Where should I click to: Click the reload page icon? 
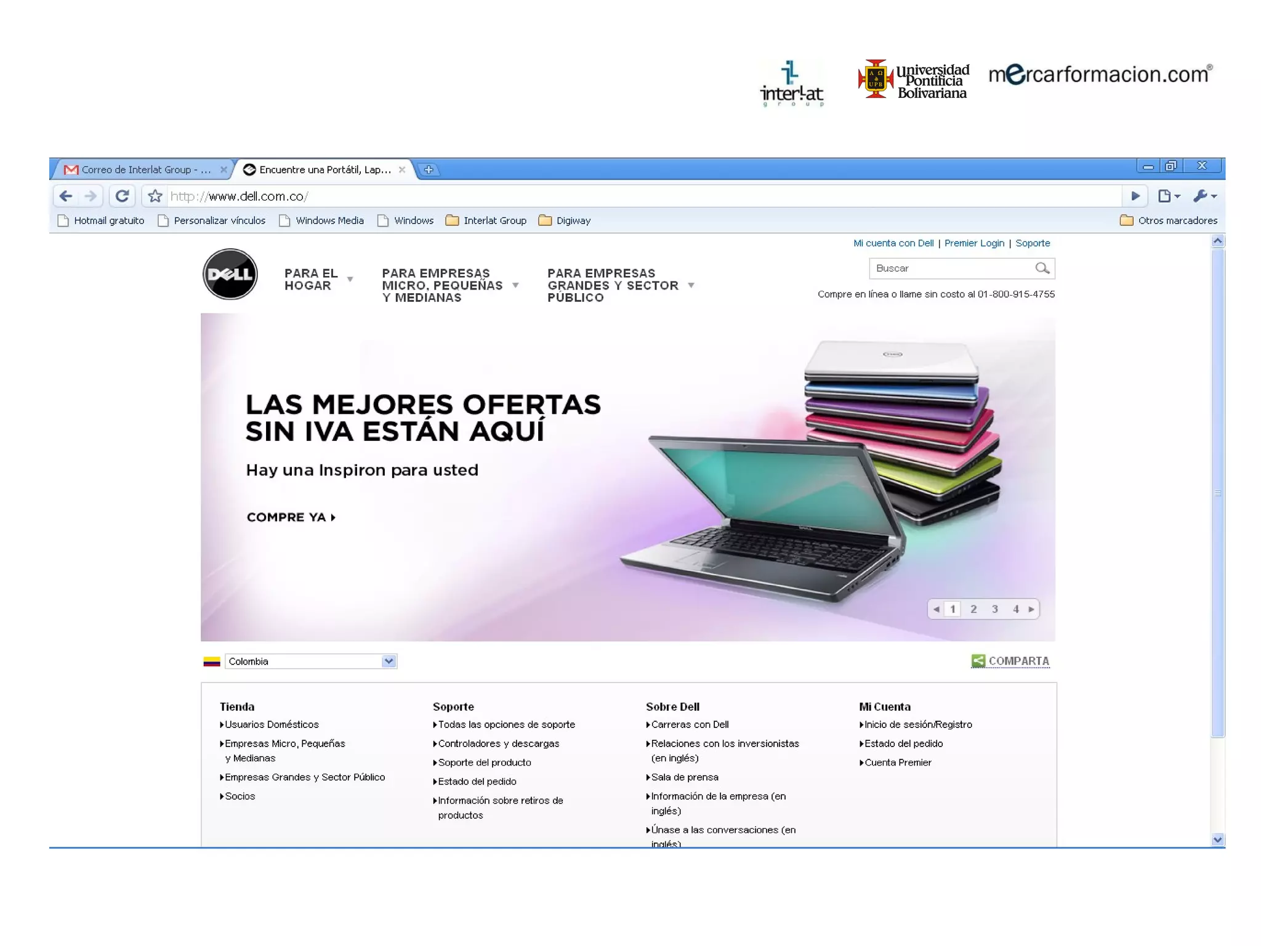[122, 196]
